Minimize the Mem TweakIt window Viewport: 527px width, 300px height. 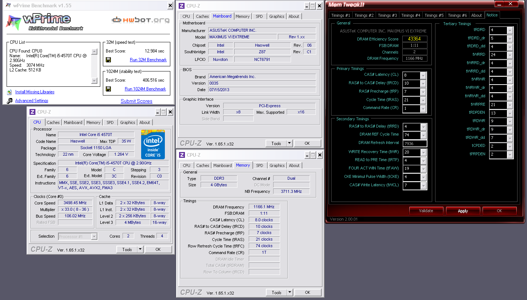coord(499,4)
